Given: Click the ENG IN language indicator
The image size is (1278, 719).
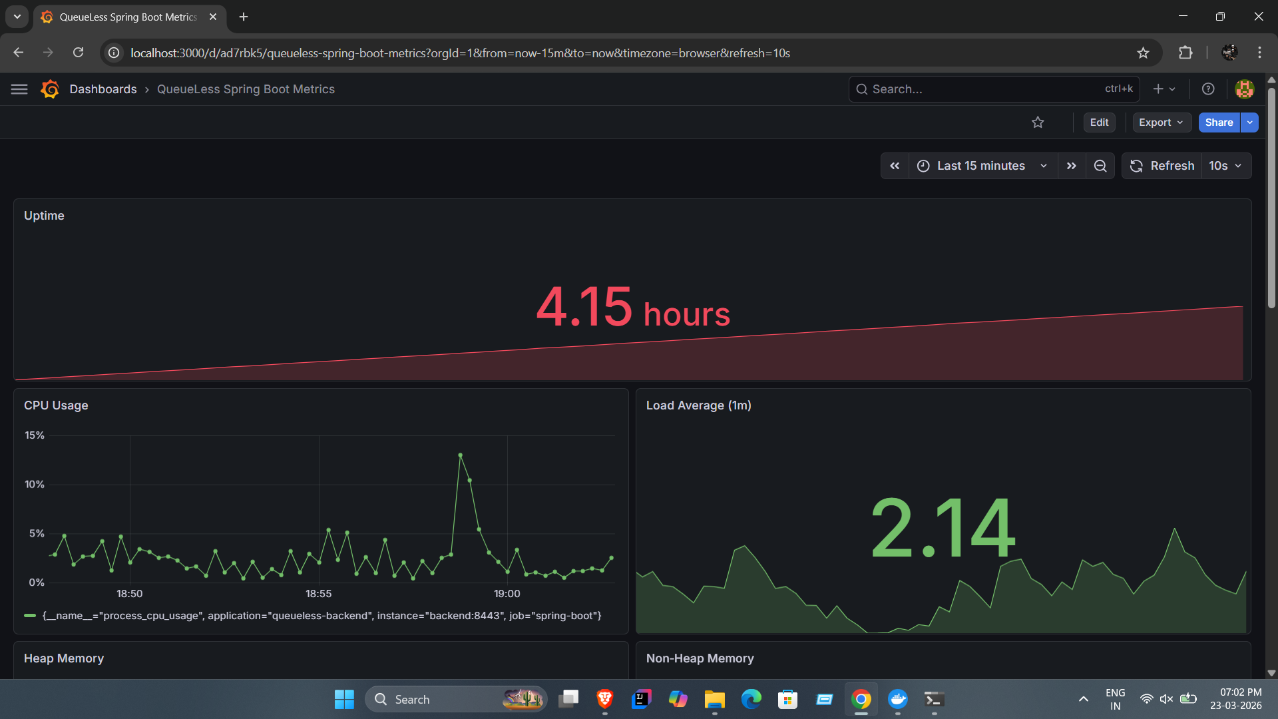Looking at the screenshot, I should (1115, 699).
